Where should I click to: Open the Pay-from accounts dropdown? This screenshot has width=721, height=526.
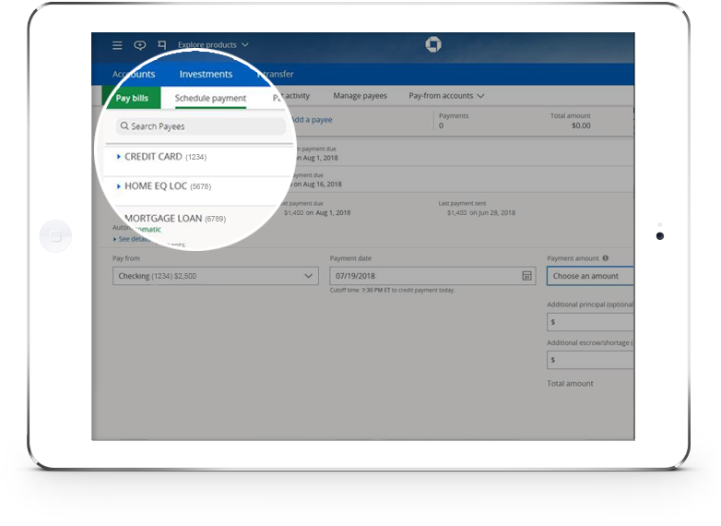[446, 96]
